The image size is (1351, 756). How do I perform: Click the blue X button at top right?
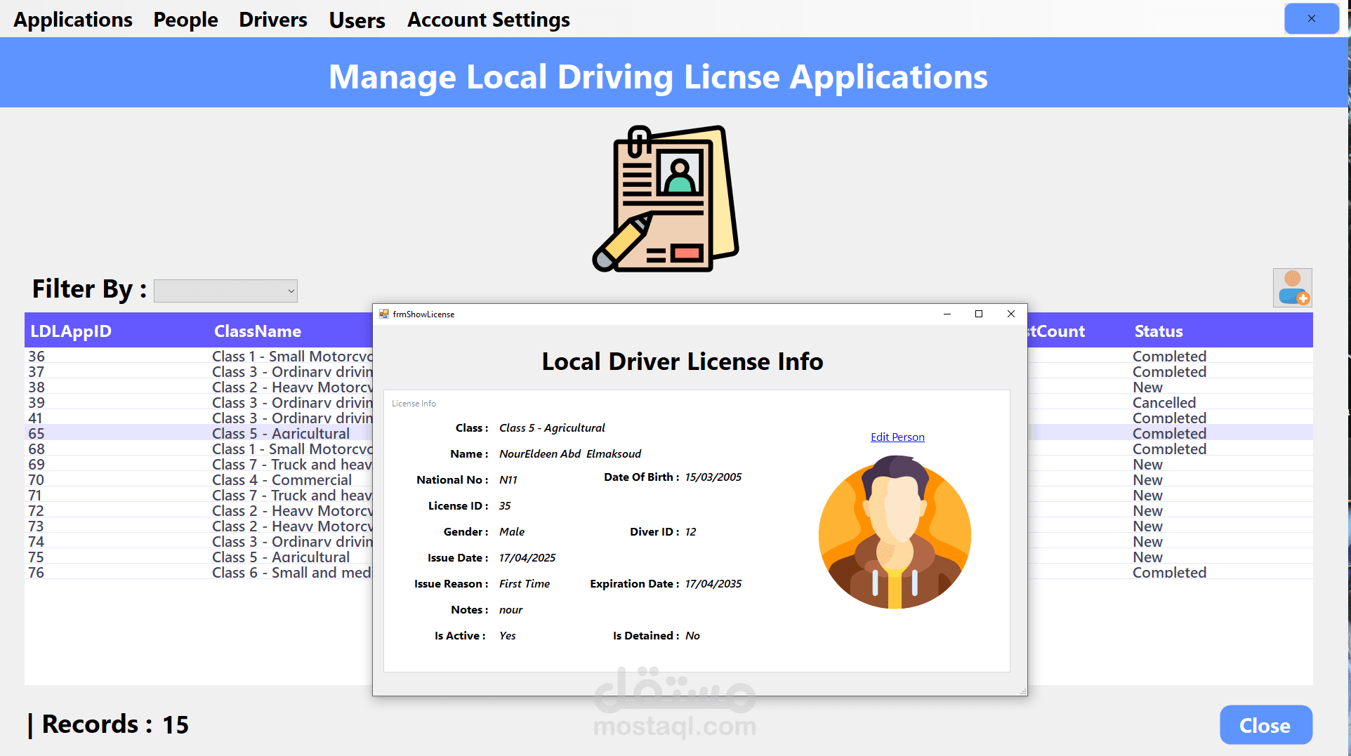point(1311,18)
